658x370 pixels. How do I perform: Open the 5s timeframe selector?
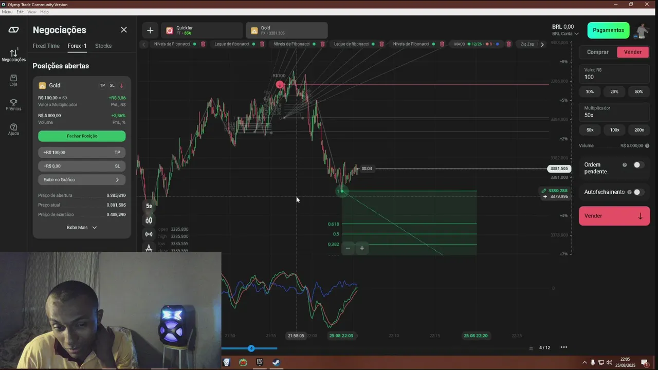(x=149, y=206)
